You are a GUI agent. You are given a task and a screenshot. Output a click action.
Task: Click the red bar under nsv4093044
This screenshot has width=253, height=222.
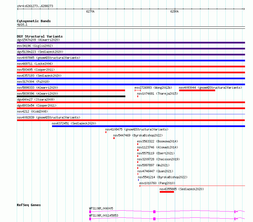pos(197,90)
